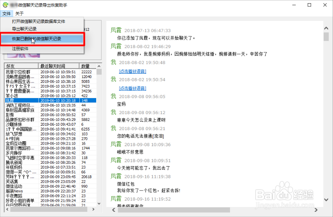The image size is (333, 217).
Task: Click the 微信红包 message text
Action: (x=126, y=184)
